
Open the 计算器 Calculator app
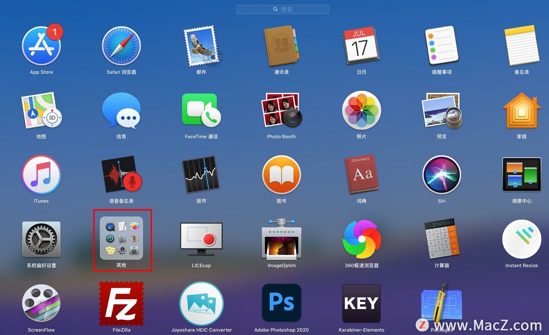pos(442,239)
